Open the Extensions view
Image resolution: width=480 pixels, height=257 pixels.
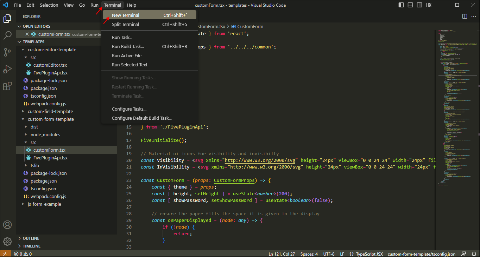(x=7, y=86)
